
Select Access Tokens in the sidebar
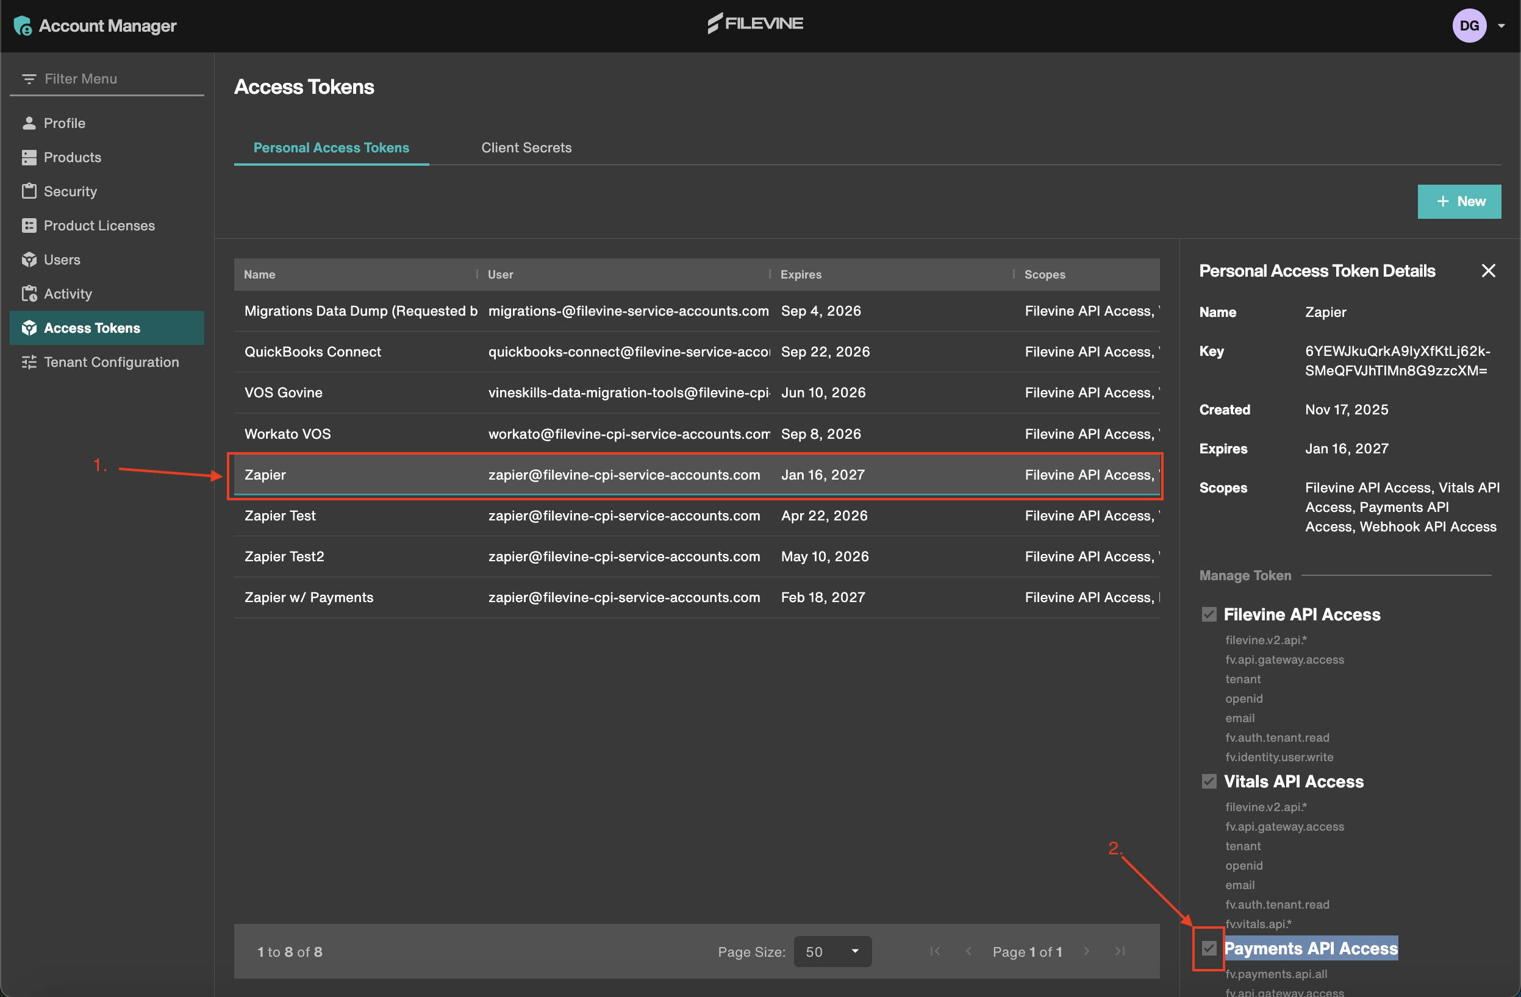coord(107,328)
